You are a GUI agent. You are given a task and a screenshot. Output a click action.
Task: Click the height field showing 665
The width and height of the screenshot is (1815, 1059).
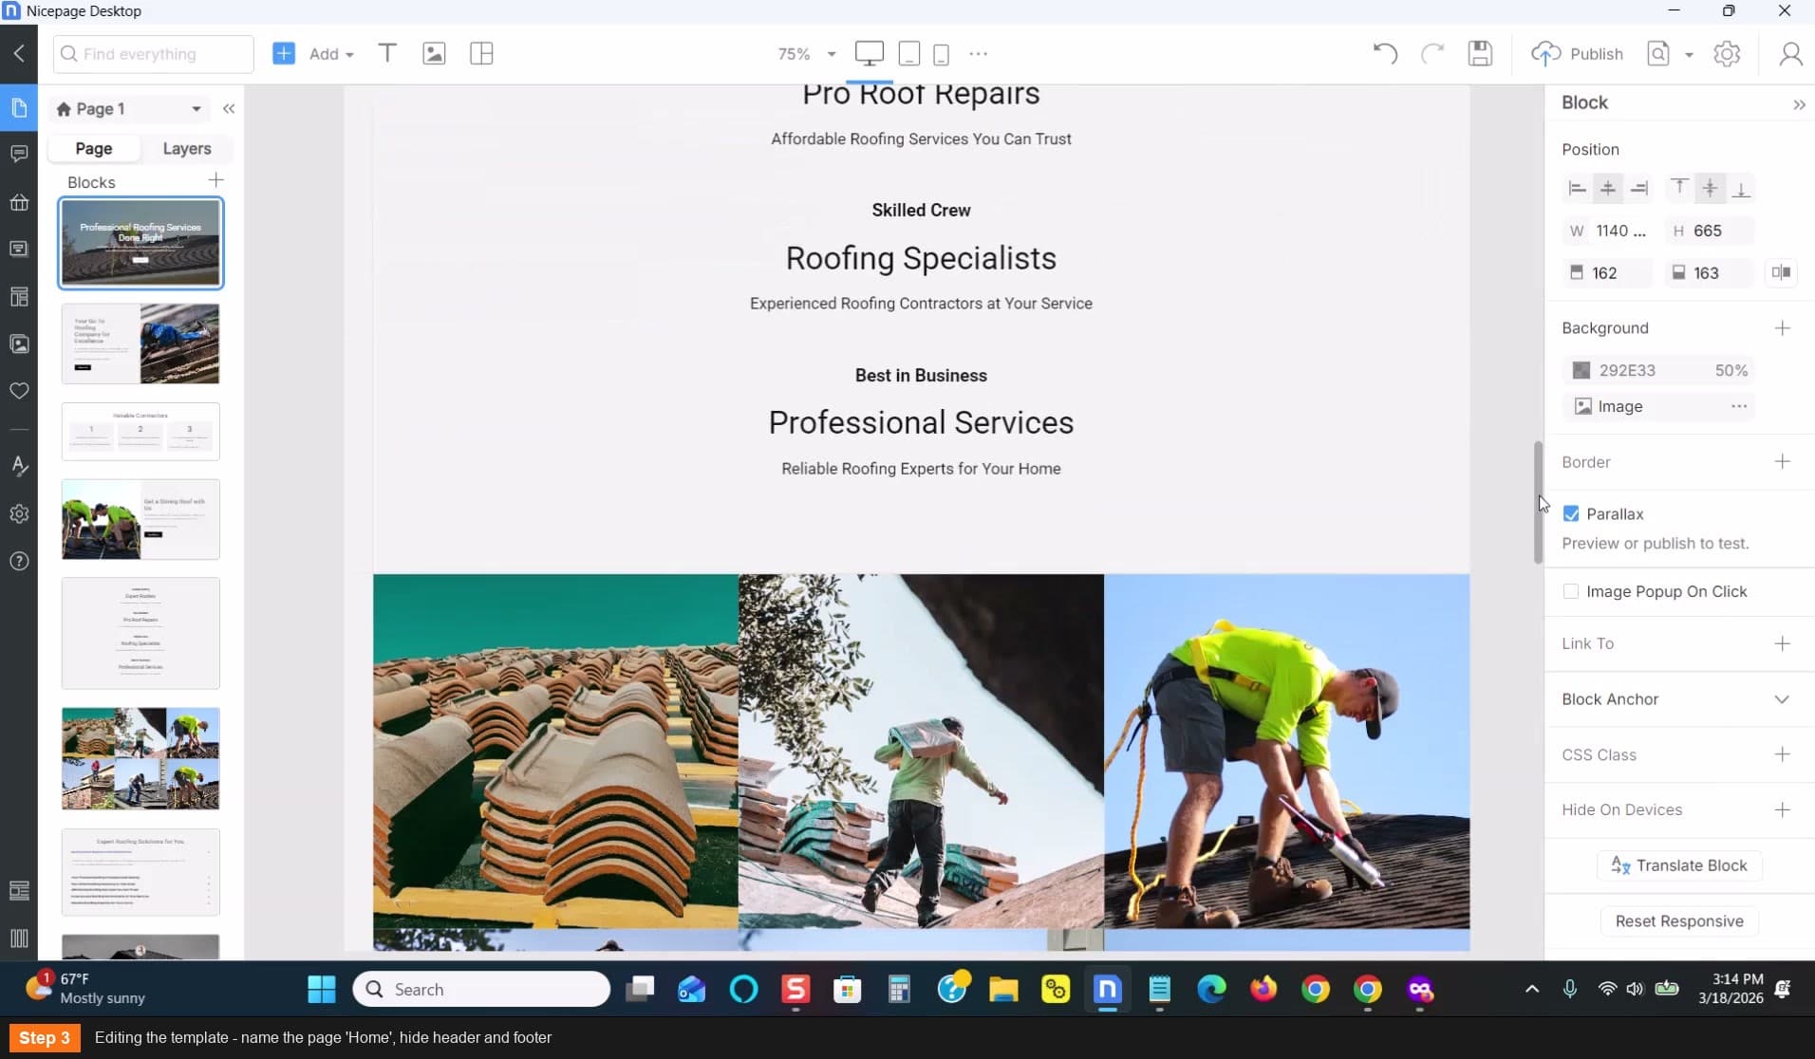point(1710,231)
